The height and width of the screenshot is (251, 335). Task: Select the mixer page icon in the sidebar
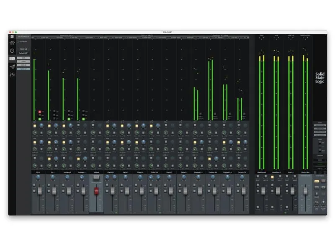point(12,59)
